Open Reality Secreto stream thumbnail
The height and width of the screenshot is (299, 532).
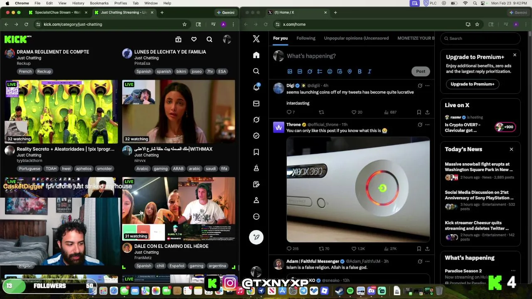coord(61,112)
